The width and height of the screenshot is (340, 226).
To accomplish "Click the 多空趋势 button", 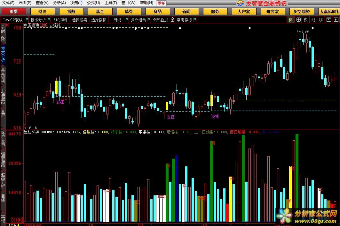I will pos(301,11).
